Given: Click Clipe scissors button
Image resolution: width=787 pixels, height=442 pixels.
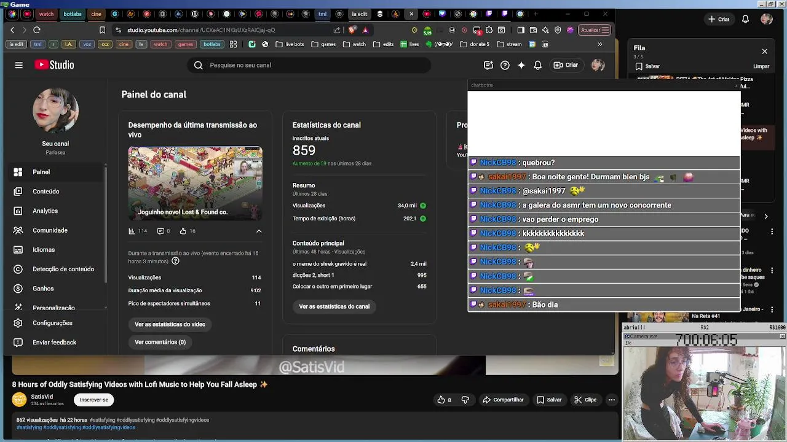Looking at the screenshot, I should pyautogui.click(x=585, y=400).
